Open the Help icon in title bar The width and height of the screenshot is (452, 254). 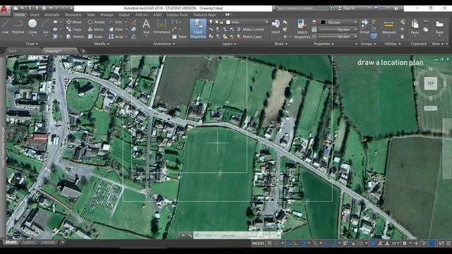396,8
